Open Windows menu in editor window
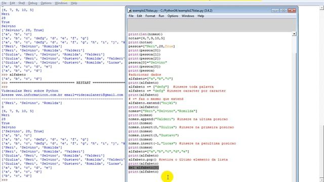The height and width of the screenshot is (182, 324). pos(188,16)
